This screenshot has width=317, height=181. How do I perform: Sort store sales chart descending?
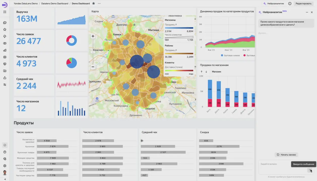pyautogui.click(x=206, y=72)
